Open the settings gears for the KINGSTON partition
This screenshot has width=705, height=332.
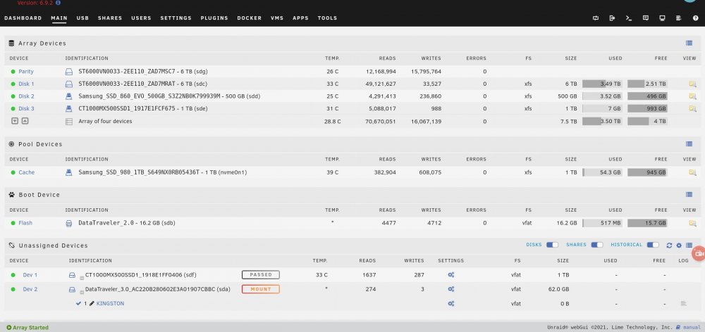pos(451,304)
